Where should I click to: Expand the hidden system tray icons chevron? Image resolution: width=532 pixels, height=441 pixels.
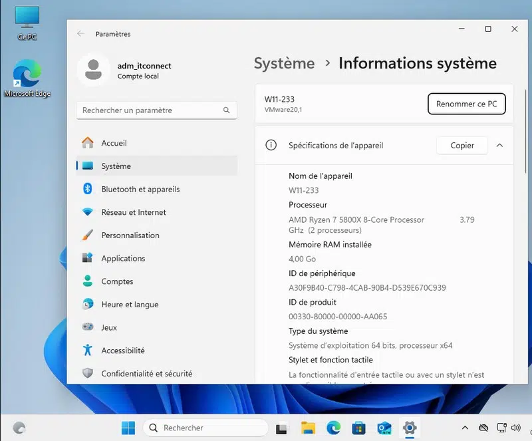pos(465,428)
